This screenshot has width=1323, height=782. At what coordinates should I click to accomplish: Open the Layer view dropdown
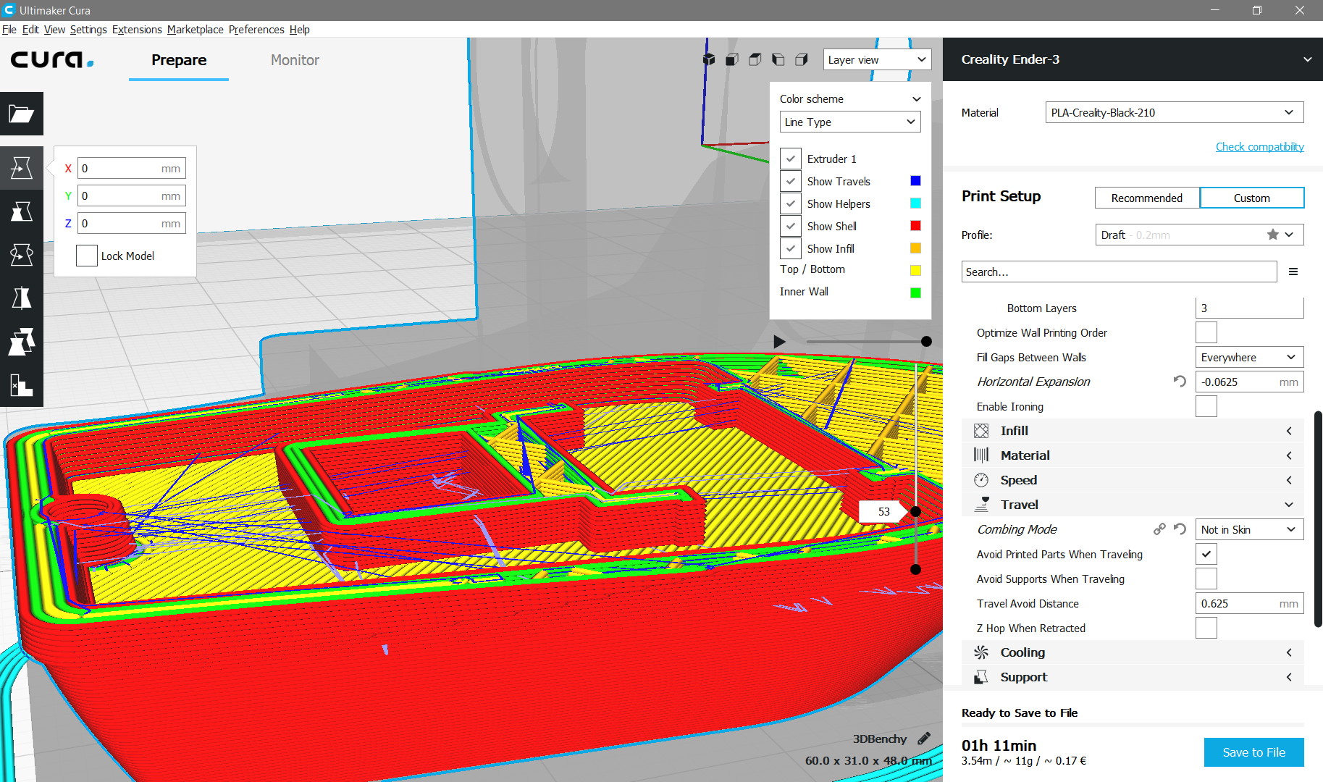pos(876,59)
